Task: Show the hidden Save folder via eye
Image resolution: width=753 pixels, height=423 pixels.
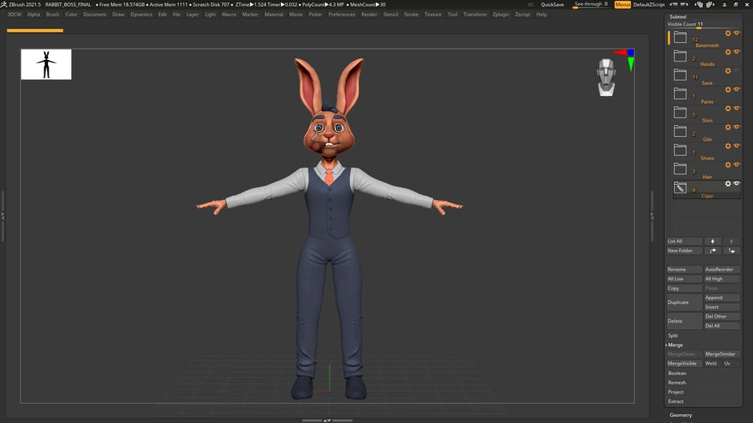Action: coord(737,71)
